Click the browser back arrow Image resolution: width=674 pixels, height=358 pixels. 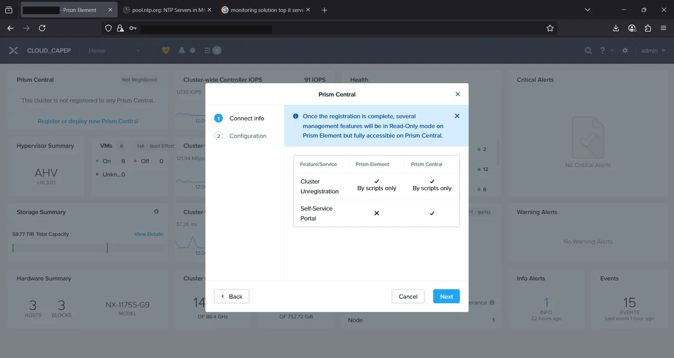[x=11, y=28]
